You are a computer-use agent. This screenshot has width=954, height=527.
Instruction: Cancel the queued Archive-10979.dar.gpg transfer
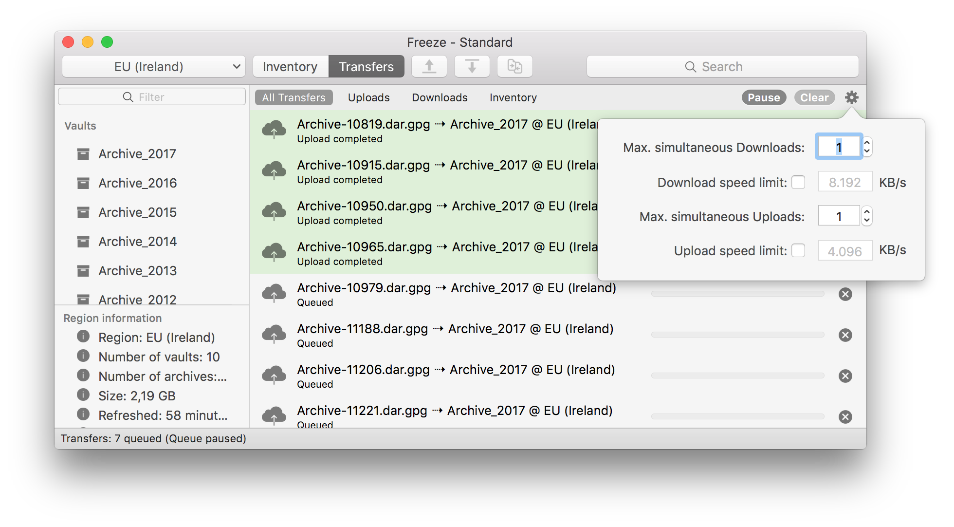click(x=845, y=294)
